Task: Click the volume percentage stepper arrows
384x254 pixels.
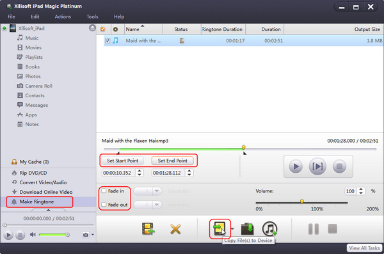Action: (x=361, y=191)
